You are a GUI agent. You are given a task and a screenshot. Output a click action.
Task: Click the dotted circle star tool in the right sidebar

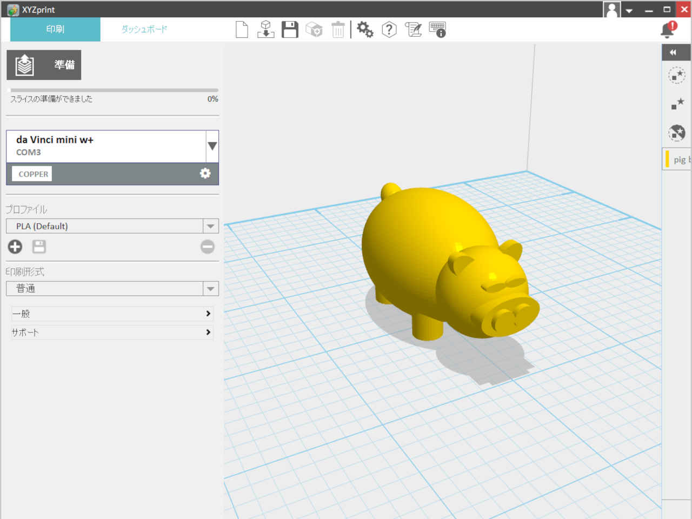(x=676, y=75)
